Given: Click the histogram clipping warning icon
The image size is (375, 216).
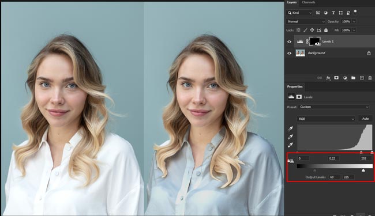Looking at the screenshot, I should click(x=291, y=161).
